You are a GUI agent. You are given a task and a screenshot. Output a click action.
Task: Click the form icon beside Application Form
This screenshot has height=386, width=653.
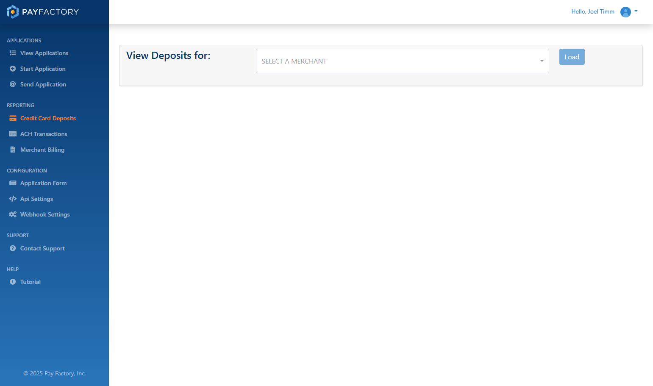[13, 183]
